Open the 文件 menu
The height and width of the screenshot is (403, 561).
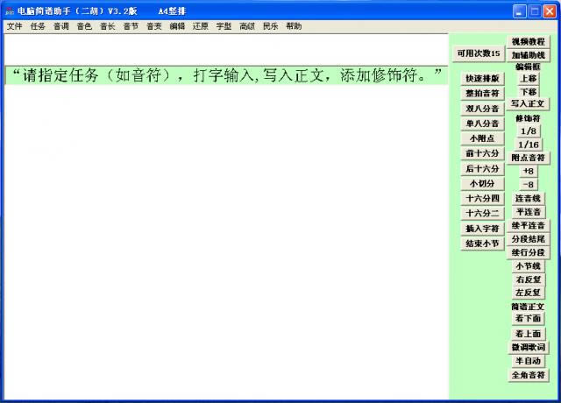[15, 26]
